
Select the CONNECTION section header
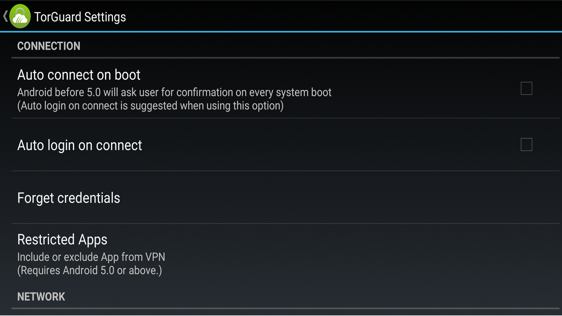(49, 46)
